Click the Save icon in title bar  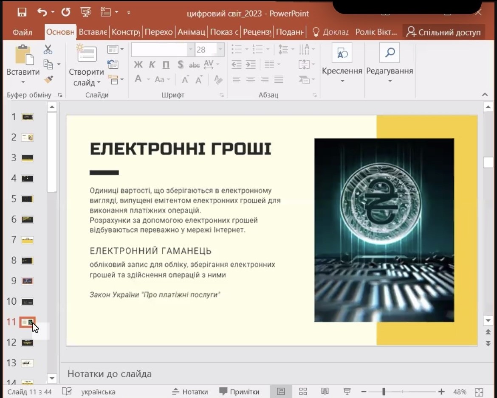[x=22, y=12]
